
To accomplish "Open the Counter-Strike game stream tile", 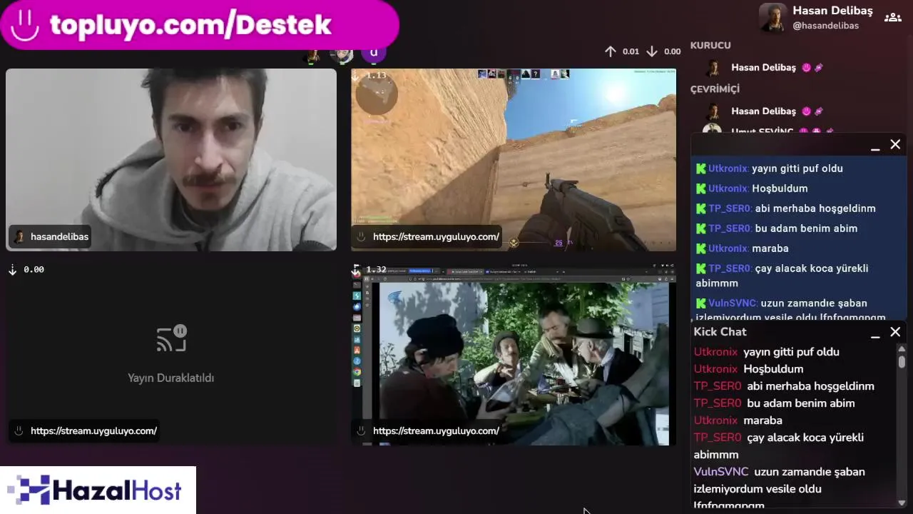I will point(514,160).
